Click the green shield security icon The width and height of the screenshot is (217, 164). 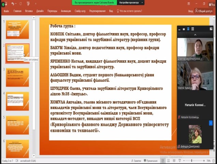3,4
